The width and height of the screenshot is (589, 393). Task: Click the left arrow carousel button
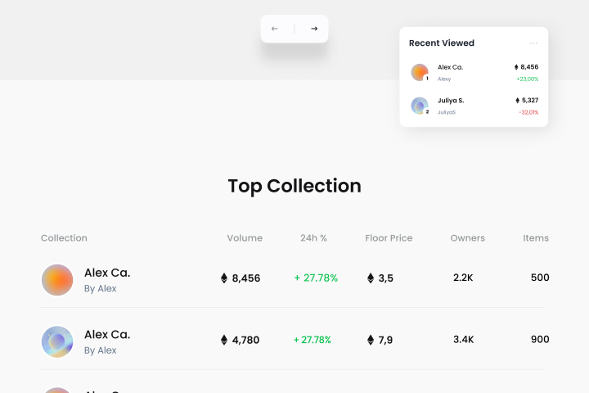tap(275, 29)
